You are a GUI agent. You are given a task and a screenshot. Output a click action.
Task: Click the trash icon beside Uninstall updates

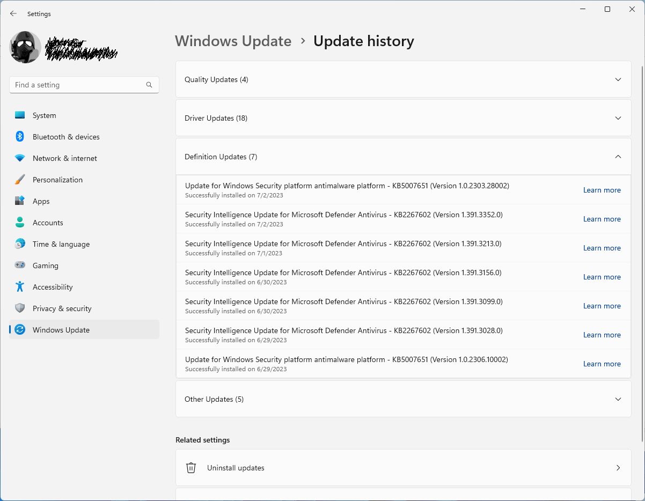191,468
